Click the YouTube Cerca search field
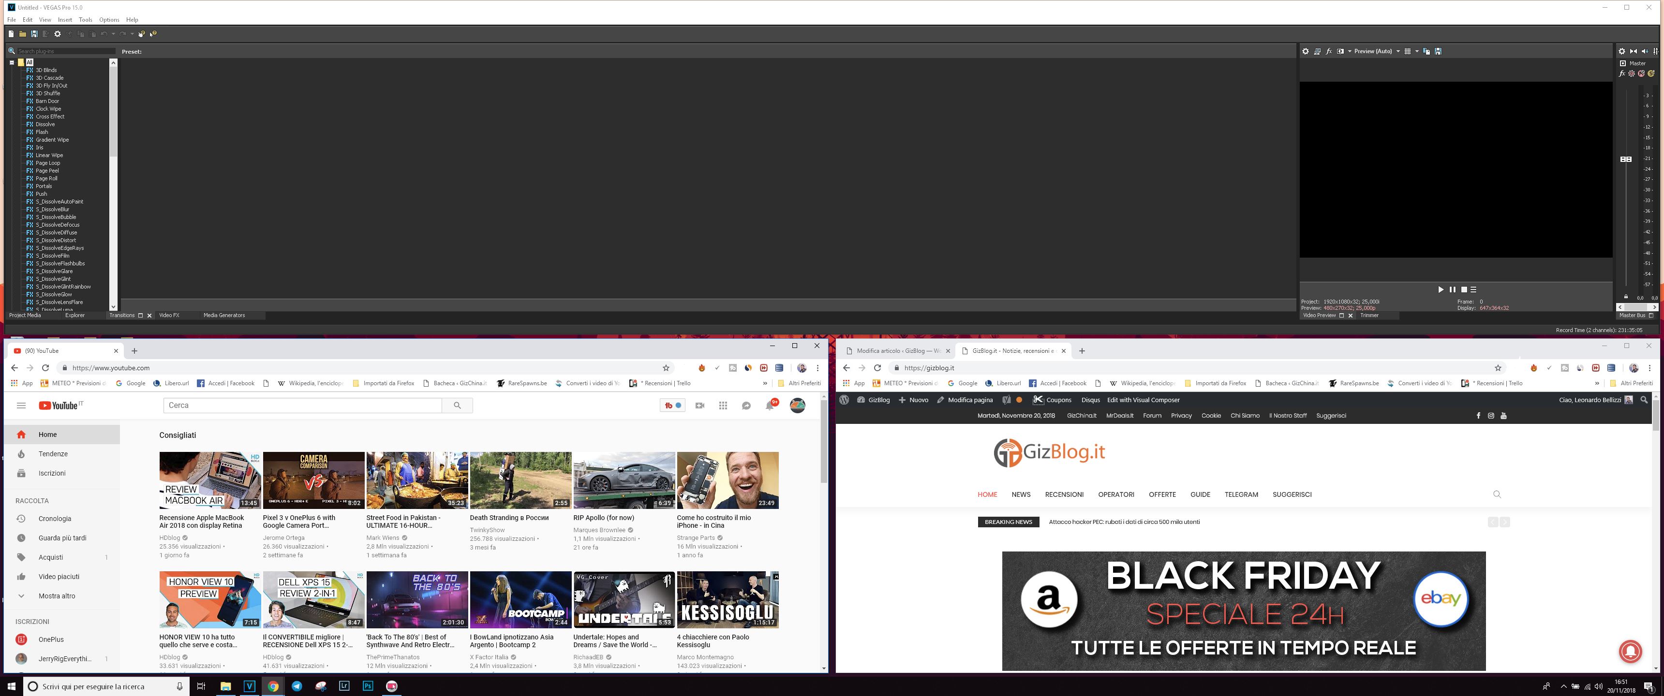This screenshot has width=1664, height=696. (x=302, y=406)
